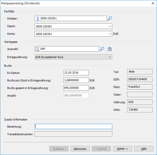The height and width of the screenshot is (155, 157).
Task: Focus the Bemerkung text field
Action: [73, 126]
